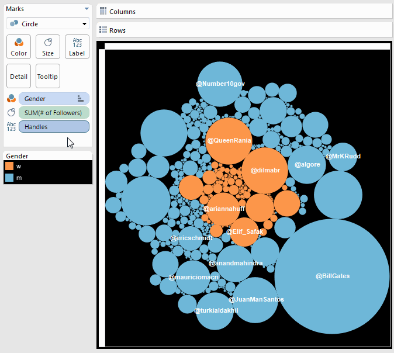Open the Tooltip editor button
The width and height of the screenshot is (394, 353).
(x=48, y=76)
